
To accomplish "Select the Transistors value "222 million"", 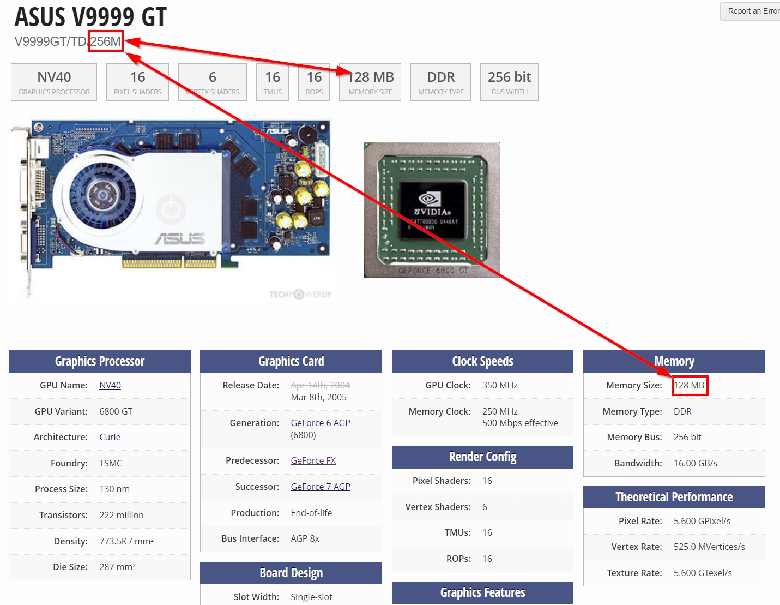I will tap(122, 515).
